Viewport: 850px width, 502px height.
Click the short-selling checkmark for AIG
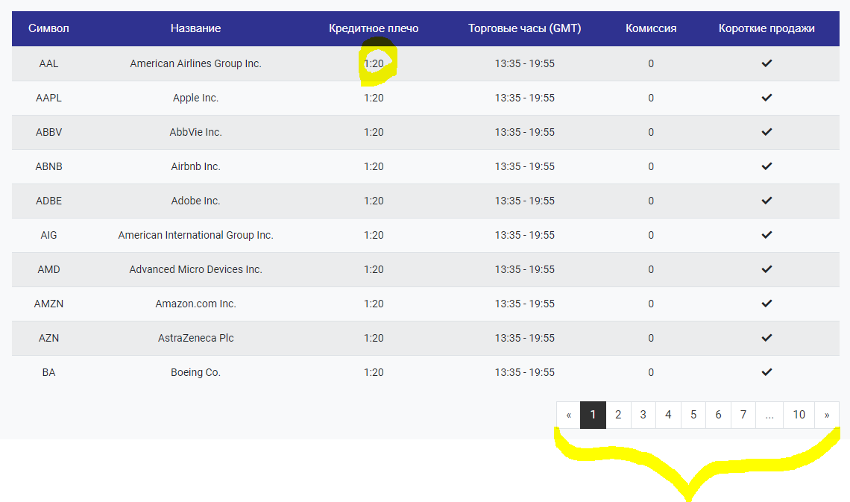click(x=766, y=235)
